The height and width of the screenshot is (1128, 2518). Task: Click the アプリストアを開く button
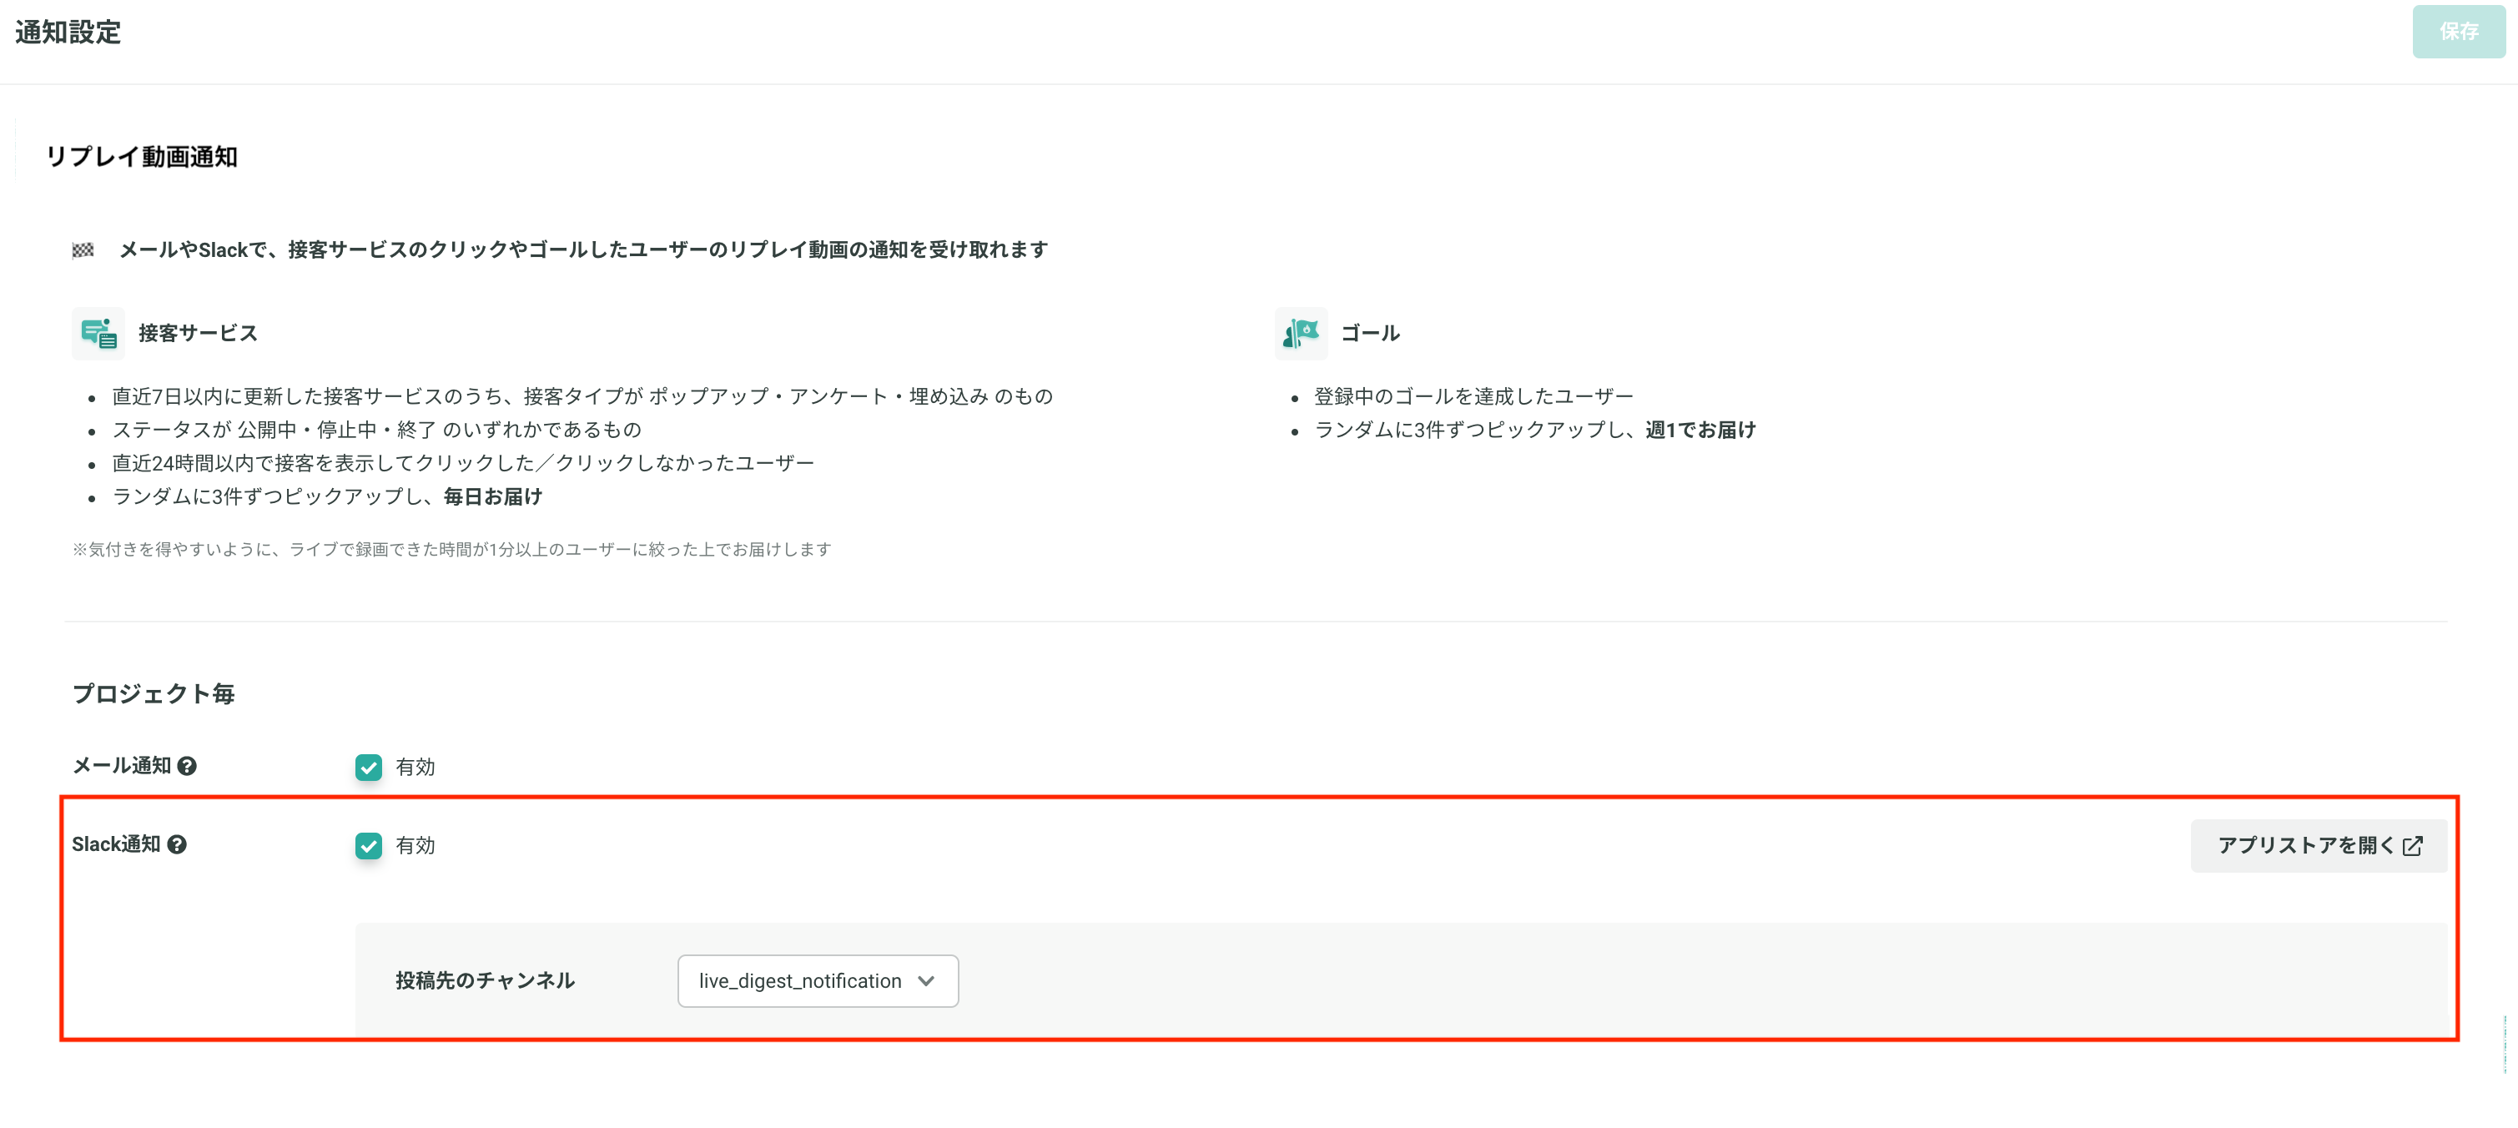coord(2318,845)
